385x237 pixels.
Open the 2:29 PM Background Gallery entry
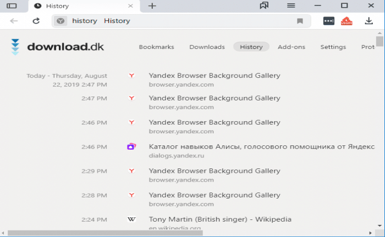[215, 171]
